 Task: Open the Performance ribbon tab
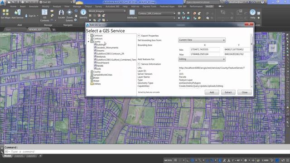[x=196, y=6]
